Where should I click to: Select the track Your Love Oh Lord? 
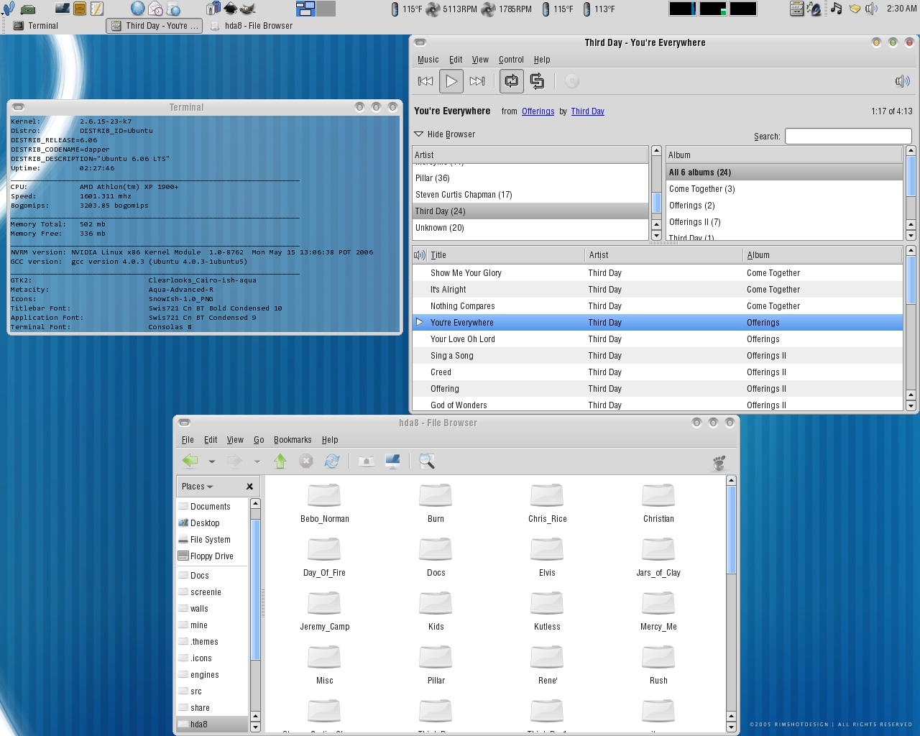pos(658,339)
